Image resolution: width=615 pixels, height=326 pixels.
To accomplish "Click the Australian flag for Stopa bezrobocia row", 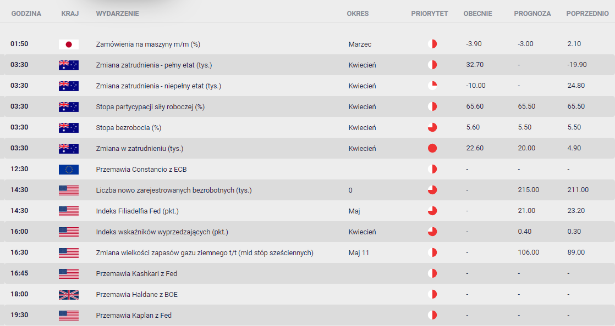I will click(x=69, y=127).
